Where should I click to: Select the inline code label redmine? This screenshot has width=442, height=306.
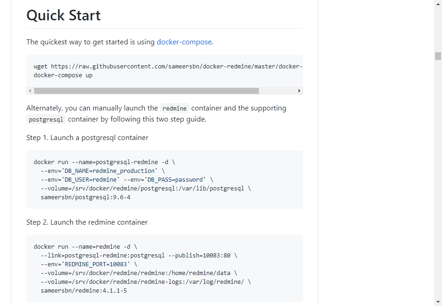(x=174, y=108)
